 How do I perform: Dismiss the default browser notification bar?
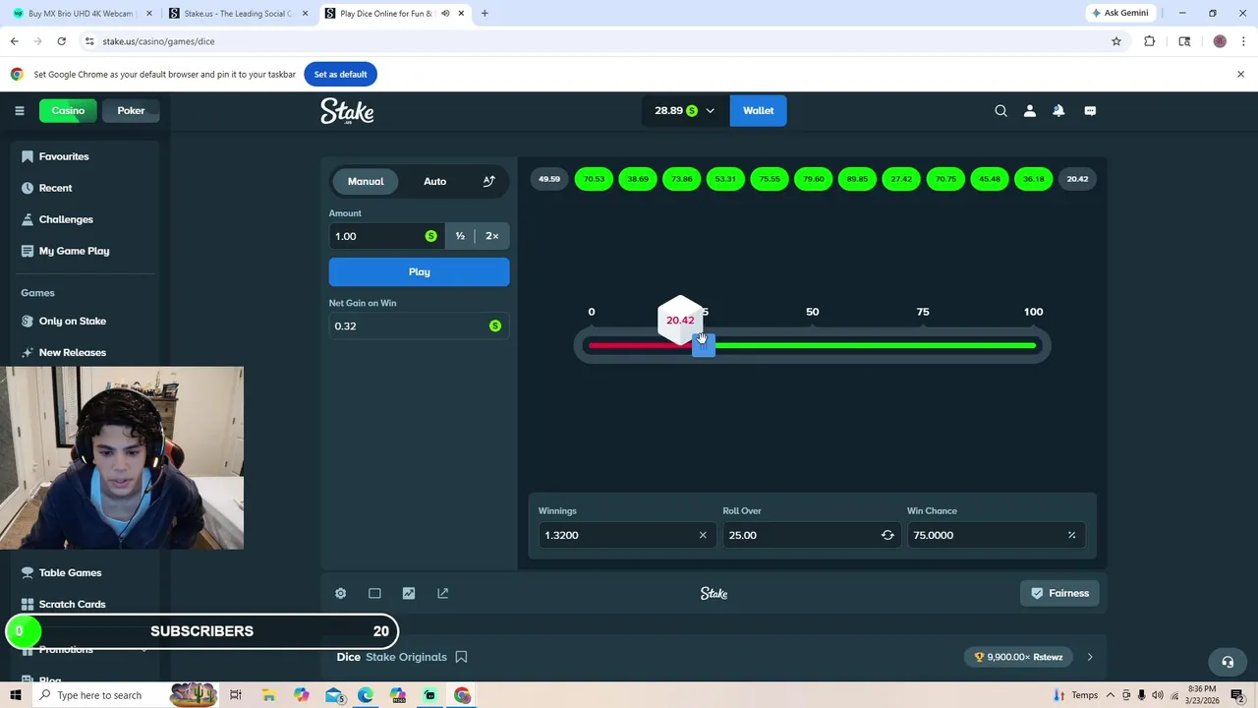point(1240,74)
